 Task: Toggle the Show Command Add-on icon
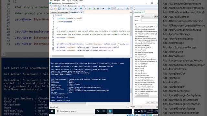[x=132, y=9]
